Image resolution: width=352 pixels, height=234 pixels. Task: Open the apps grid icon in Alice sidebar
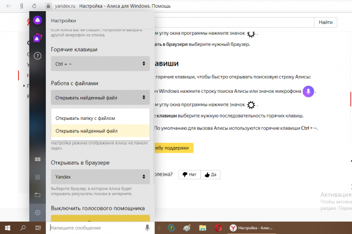(x=38, y=159)
